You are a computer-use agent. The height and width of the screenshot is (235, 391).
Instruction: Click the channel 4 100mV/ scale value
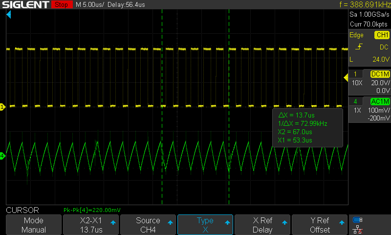379,110
